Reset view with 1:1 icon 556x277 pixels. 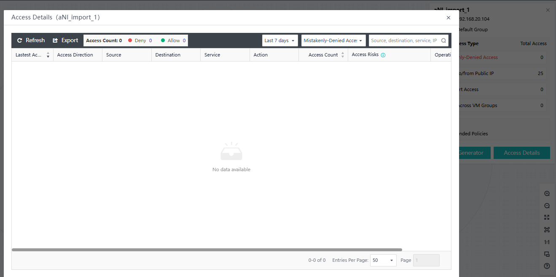(547, 242)
